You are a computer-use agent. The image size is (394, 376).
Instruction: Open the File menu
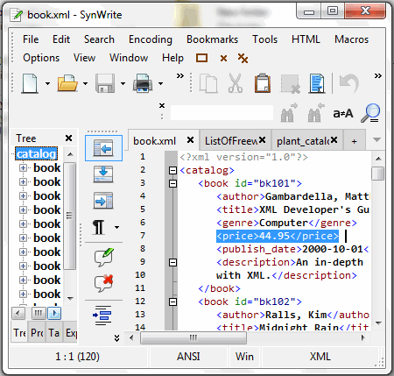(31, 39)
